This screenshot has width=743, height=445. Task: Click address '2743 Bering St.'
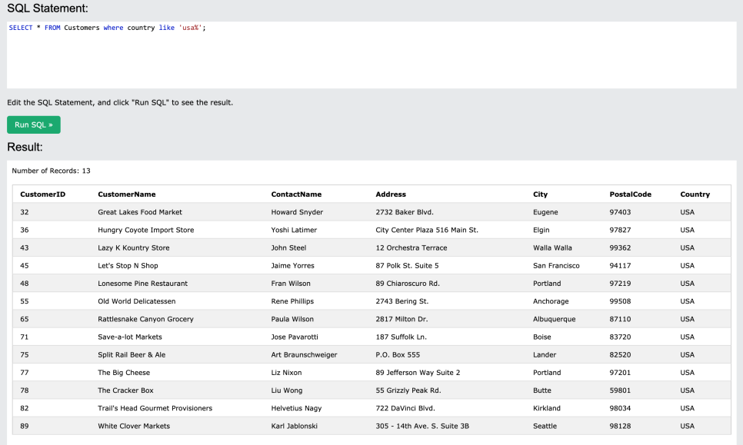(401, 301)
